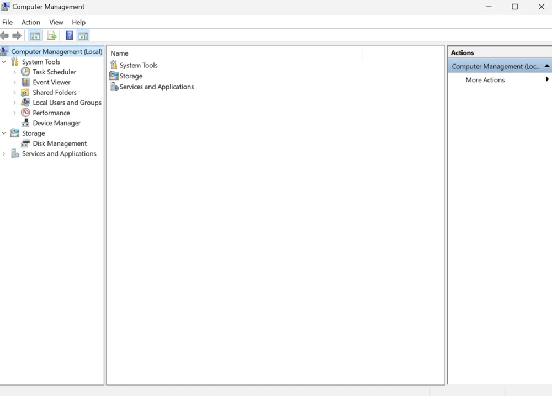Expand the Local Users and Groups node

[15, 103]
